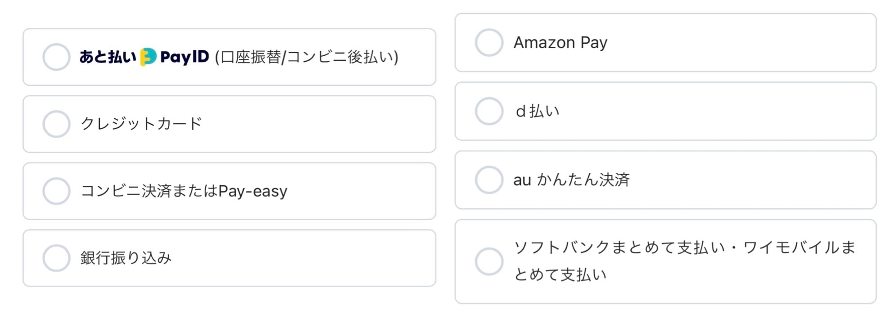Select the 銀行振り込み radio button
The height and width of the screenshot is (314, 895).
56,258
